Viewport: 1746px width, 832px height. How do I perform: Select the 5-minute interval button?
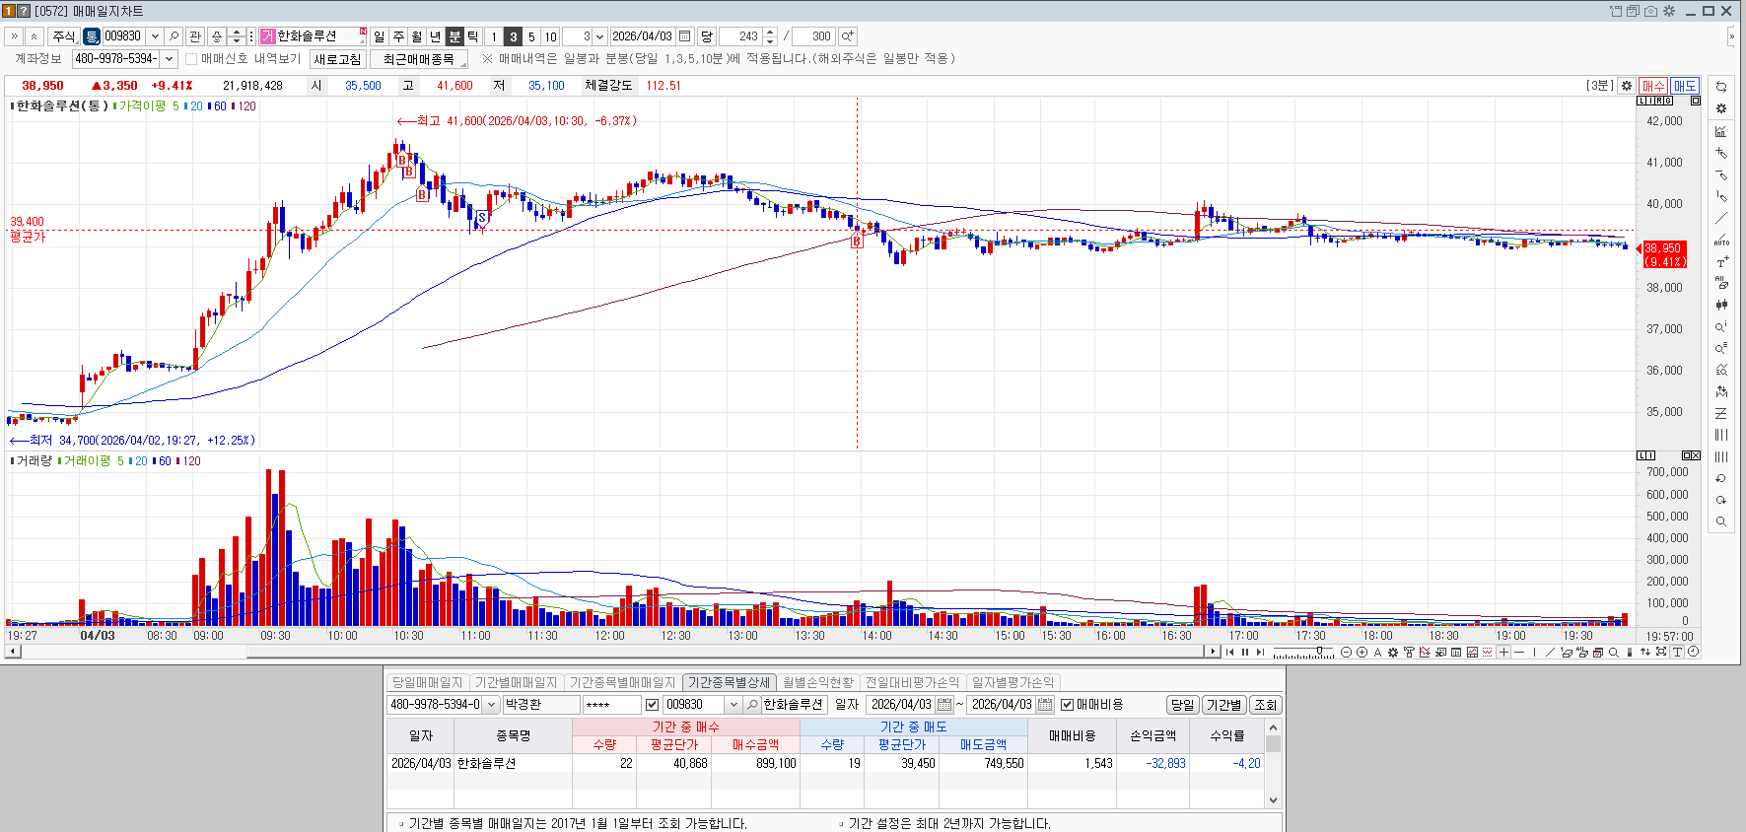531,36
